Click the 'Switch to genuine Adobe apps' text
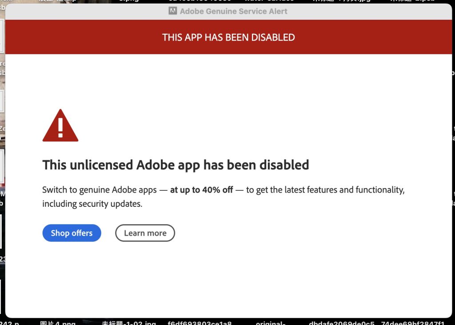This screenshot has width=455, height=325. (100, 190)
